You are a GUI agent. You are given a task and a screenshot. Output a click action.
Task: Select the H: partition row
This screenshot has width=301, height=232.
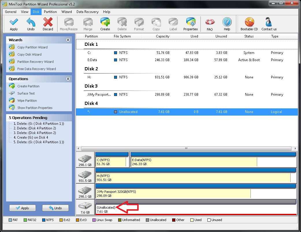(187, 77)
